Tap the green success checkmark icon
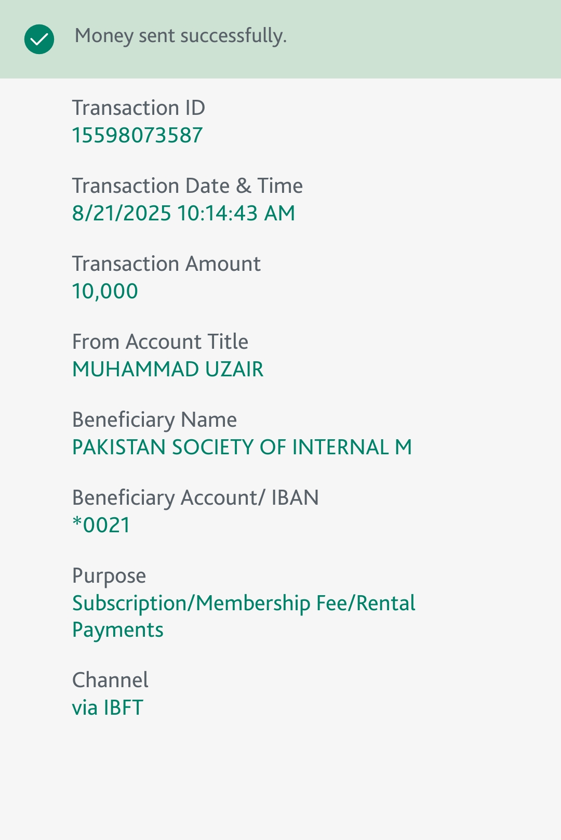Image resolution: width=561 pixels, height=840 pixels. (39, 39)
